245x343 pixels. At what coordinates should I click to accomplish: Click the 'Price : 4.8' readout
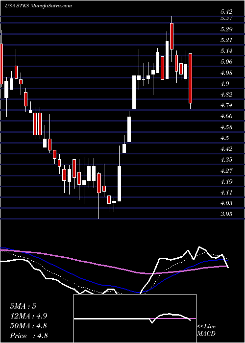click(x=28, y=336)
